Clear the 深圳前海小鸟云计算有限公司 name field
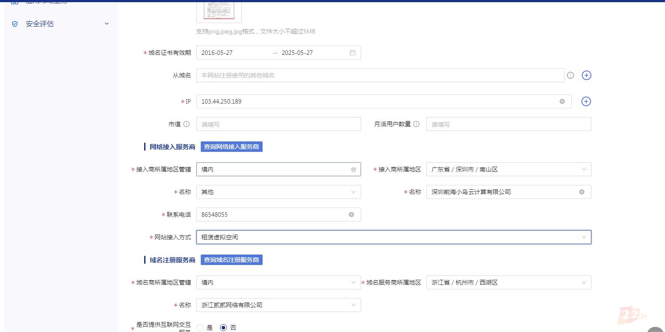Viewport: 665px width, 332px height. click(x=581, y=192)
